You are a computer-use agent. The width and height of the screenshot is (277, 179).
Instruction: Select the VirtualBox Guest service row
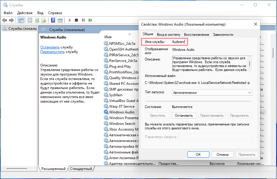(x=121, y=101)
